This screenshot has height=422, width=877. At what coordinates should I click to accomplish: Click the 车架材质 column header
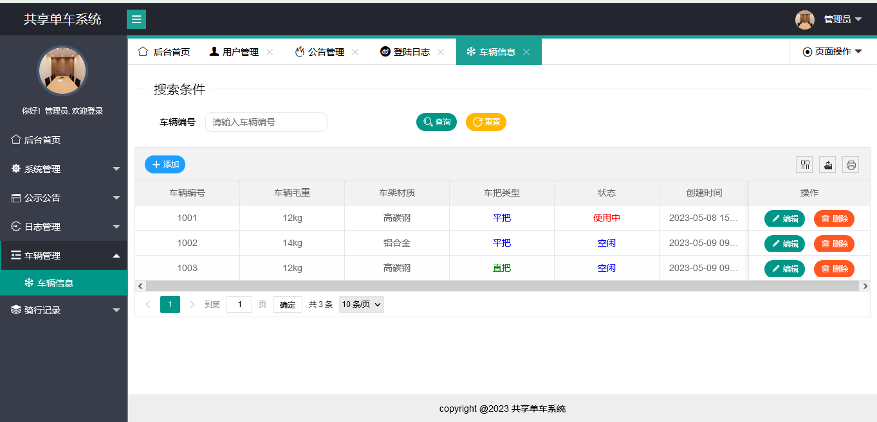(397, 193)
